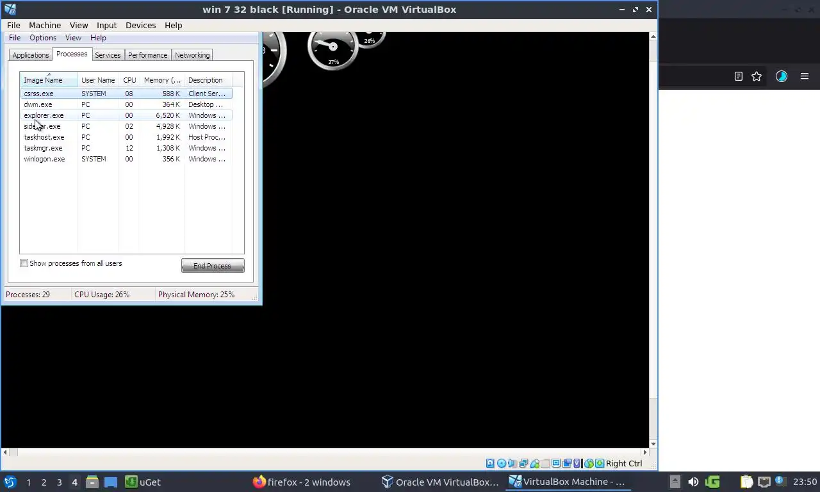Click the USB devices icon in VirtualBox status bar

point(534,463)
